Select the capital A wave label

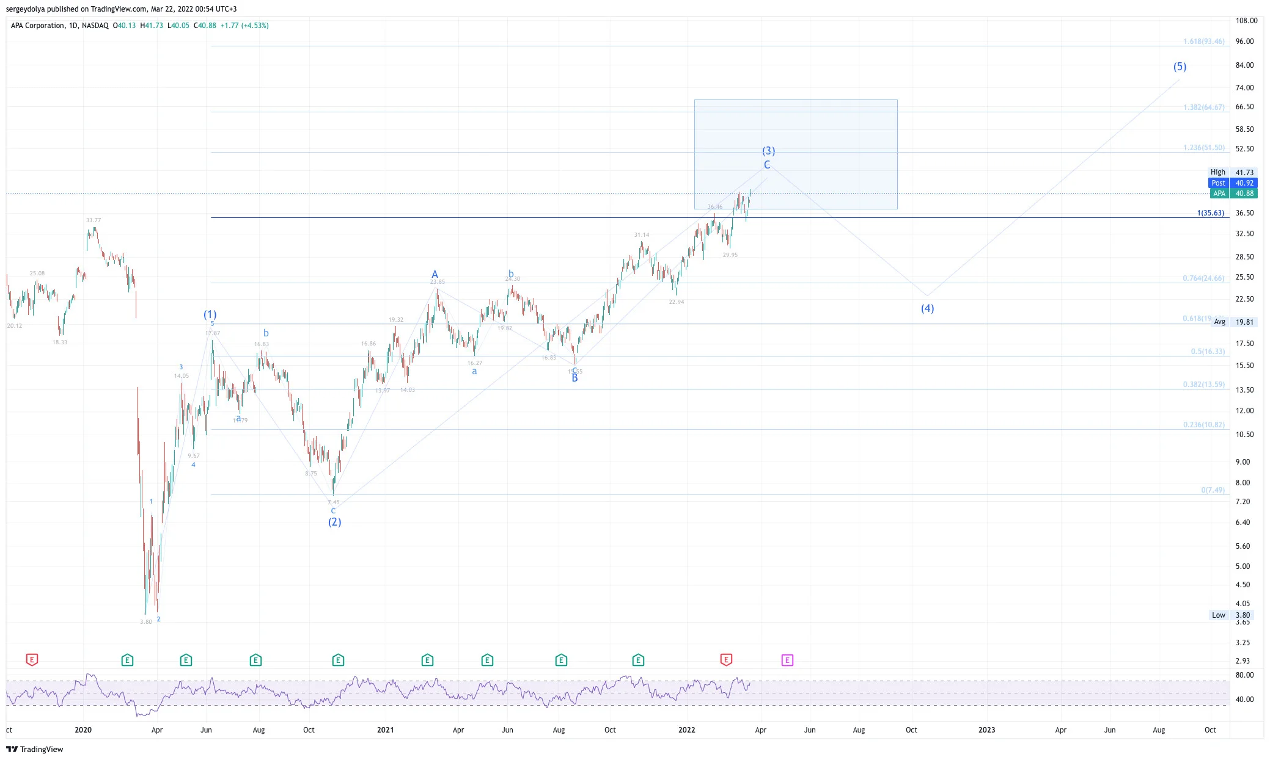coord(435,274)
